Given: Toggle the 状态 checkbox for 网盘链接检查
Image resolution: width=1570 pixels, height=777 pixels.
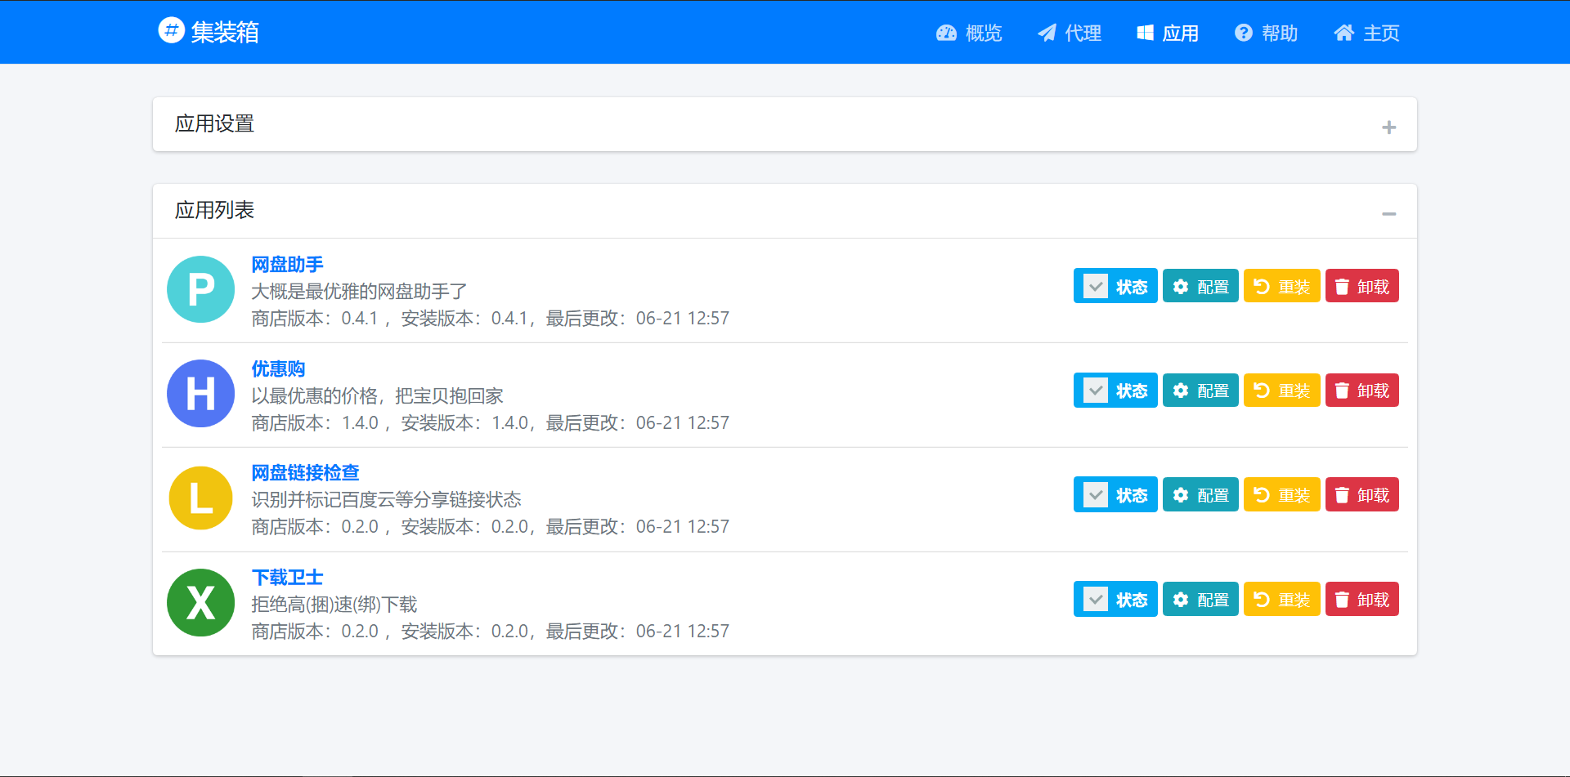Looking at the screenshot, I should [1095, 494].
